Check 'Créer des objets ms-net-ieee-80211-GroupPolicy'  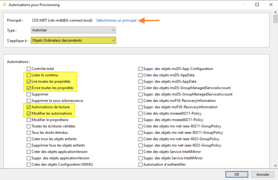pyautogui.click(x=140, y=126)
